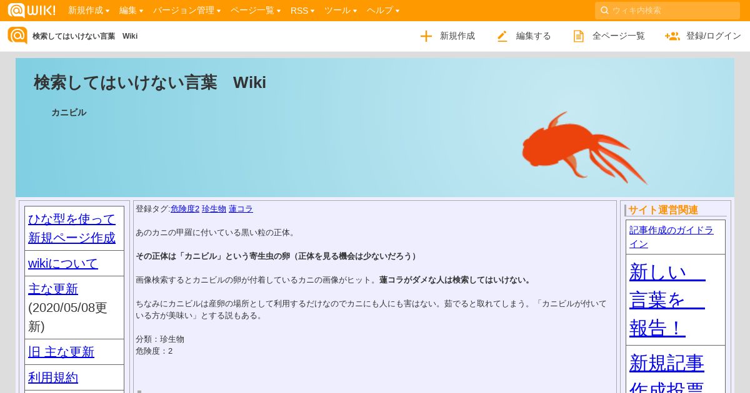Click the line あのカニの甲羅に付いている黒い粒の正体。

(216, 233)
